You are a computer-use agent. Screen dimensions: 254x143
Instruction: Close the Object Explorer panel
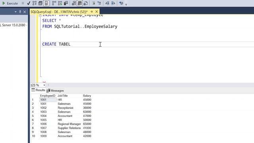[x=25, y=12]
